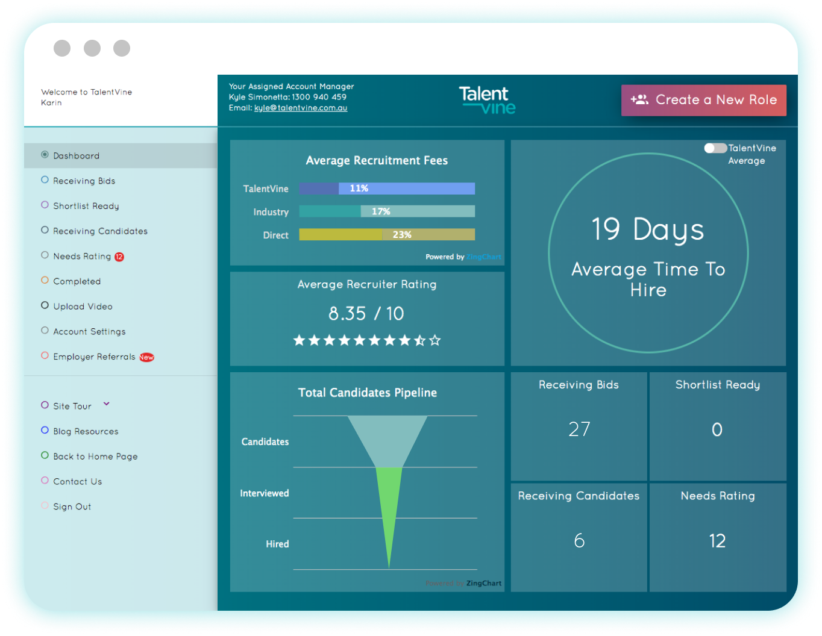
Task: Click the ZingChart link under Recruitment Fees
Action: [484, 257]
